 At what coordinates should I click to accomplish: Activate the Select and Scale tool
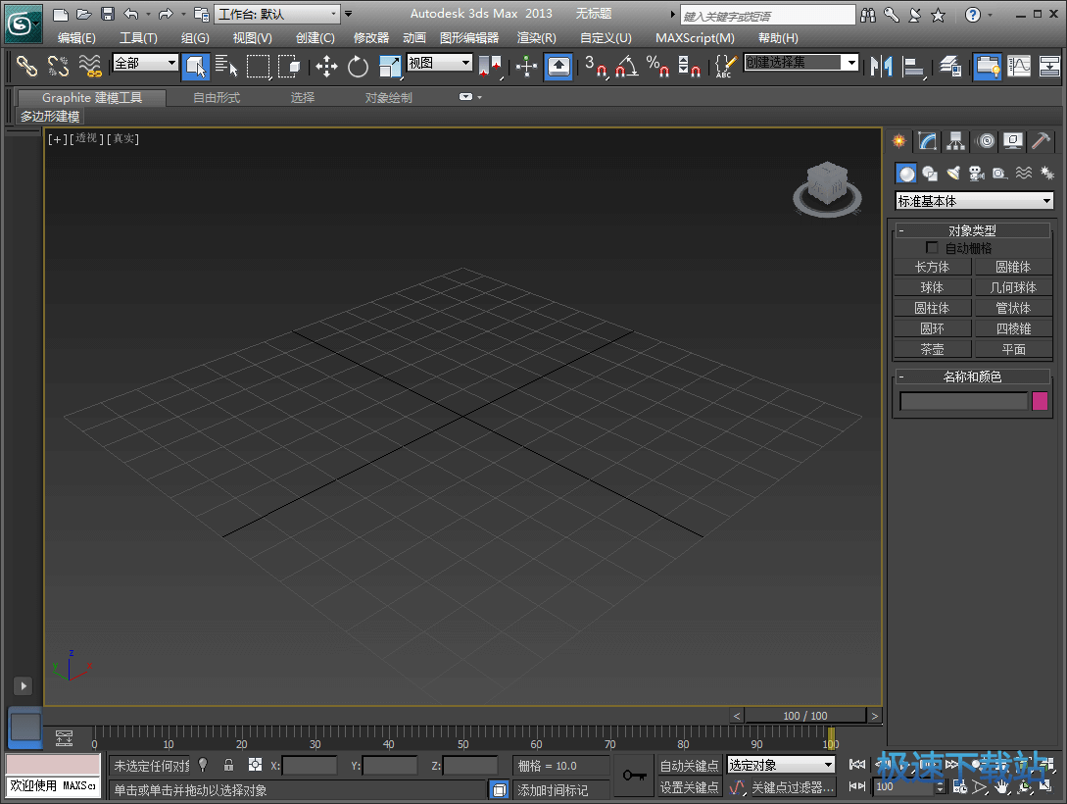point(390,67)
